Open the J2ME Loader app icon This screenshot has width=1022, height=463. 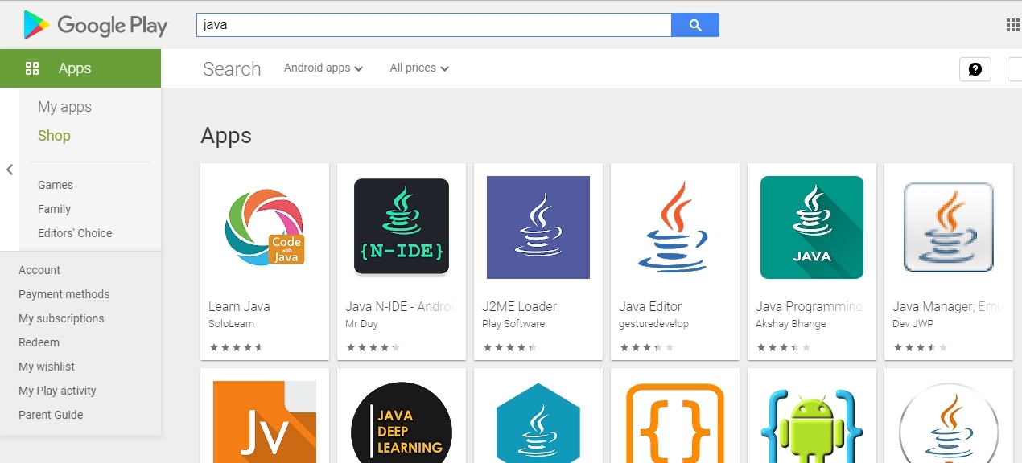[538, 227]
